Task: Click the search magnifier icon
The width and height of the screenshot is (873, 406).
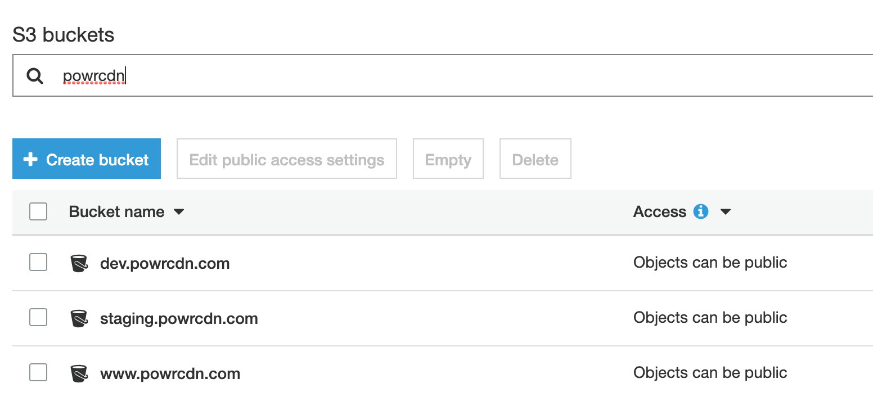Action: pos(35,76)
